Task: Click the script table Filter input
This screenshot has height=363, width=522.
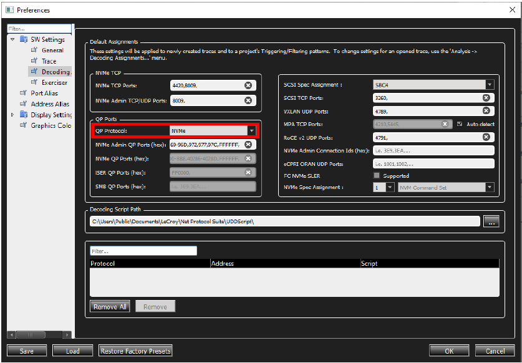Action: 143,251
